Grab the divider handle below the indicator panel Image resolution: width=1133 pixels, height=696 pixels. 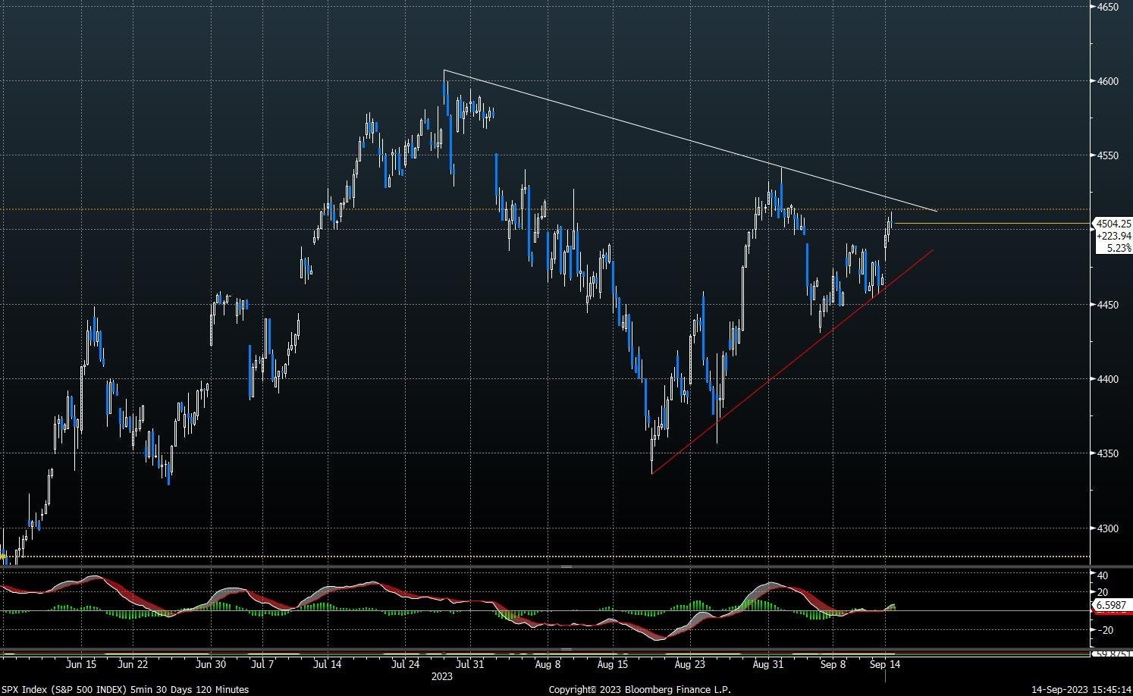(566, 650)
